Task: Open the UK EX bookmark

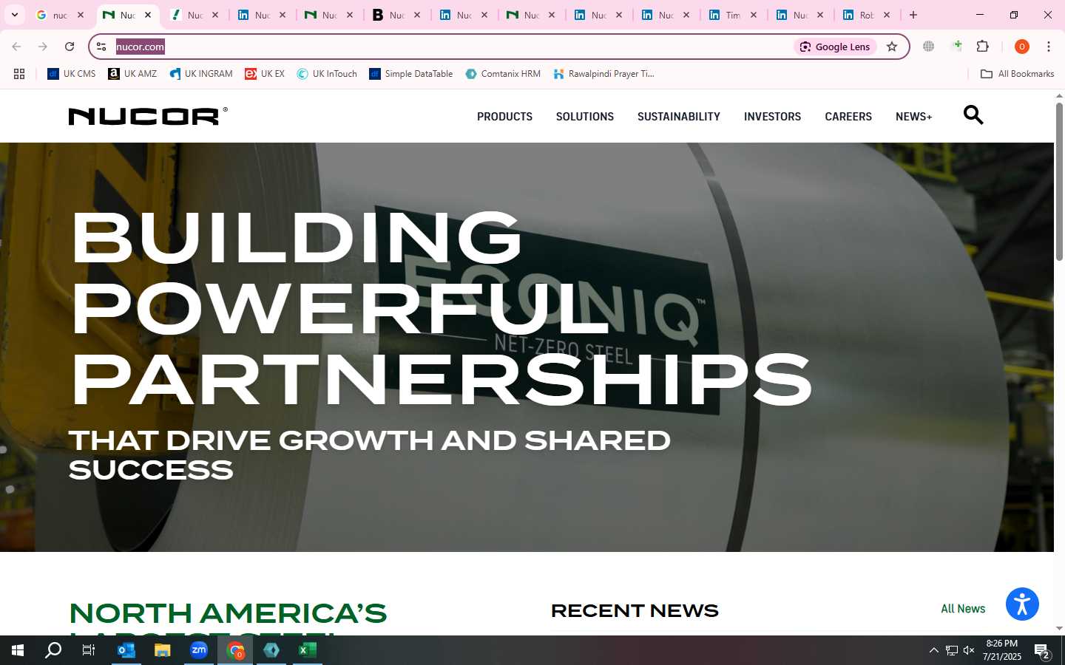Action: coord(265,74)
